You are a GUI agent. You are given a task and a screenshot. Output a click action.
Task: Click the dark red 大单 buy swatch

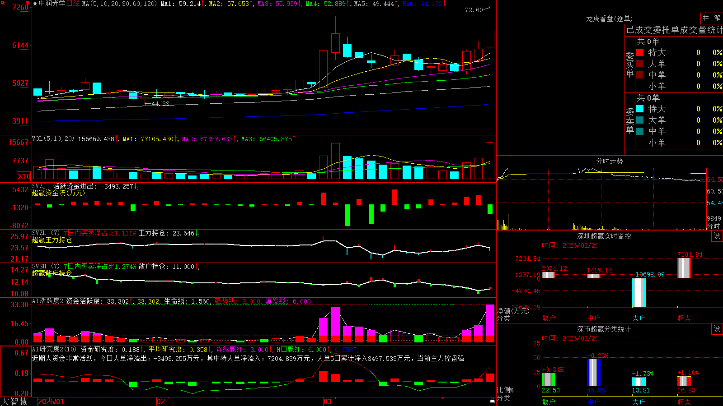(640, 64)
